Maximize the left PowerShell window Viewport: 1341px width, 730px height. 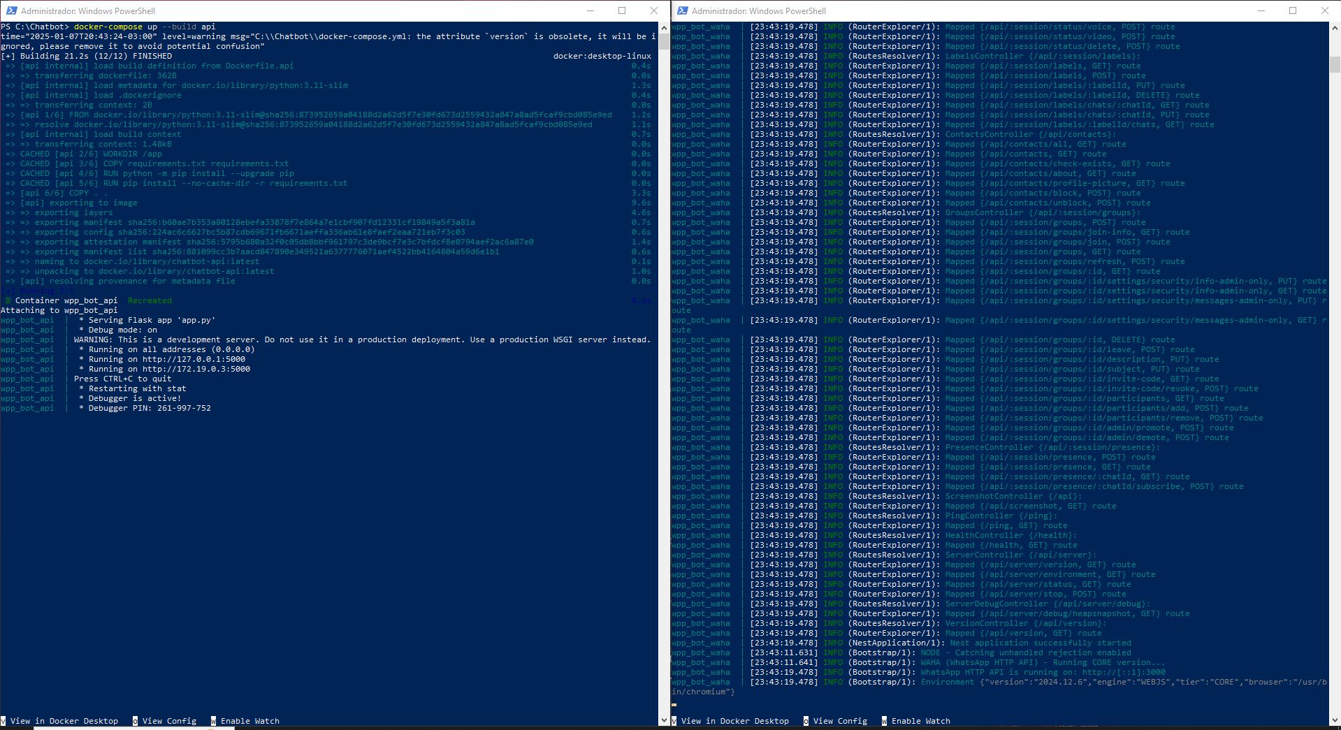(x=622, y=10)
